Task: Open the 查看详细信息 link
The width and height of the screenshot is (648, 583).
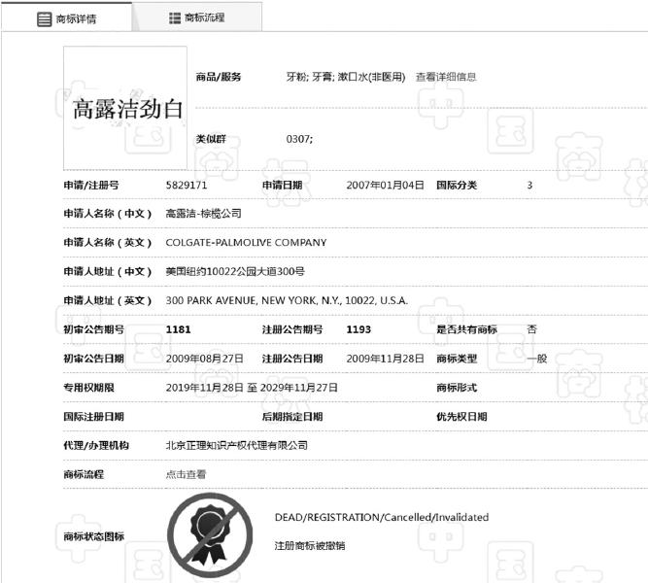Action: click(x=446, y=77)
